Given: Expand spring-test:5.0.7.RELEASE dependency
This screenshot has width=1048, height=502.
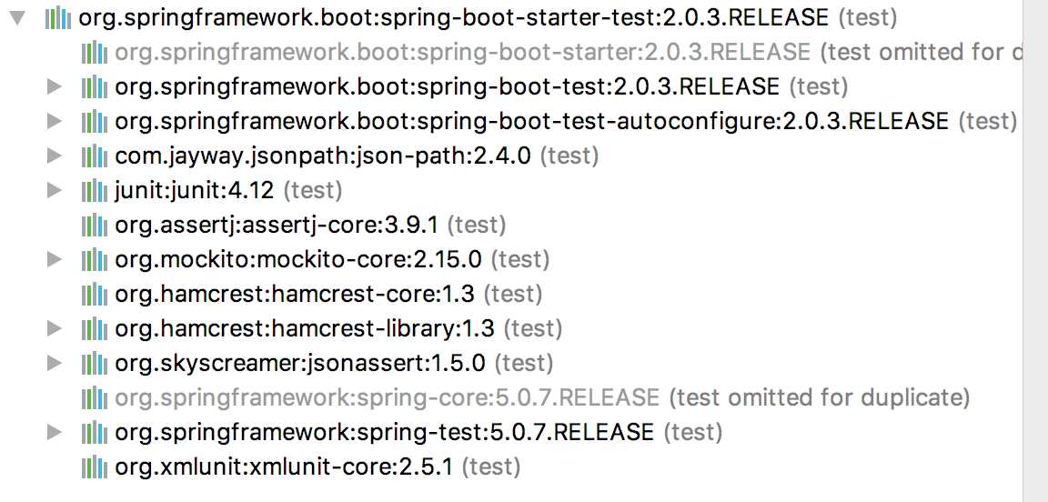Looking at the screenshot, I should pos(55,432).
